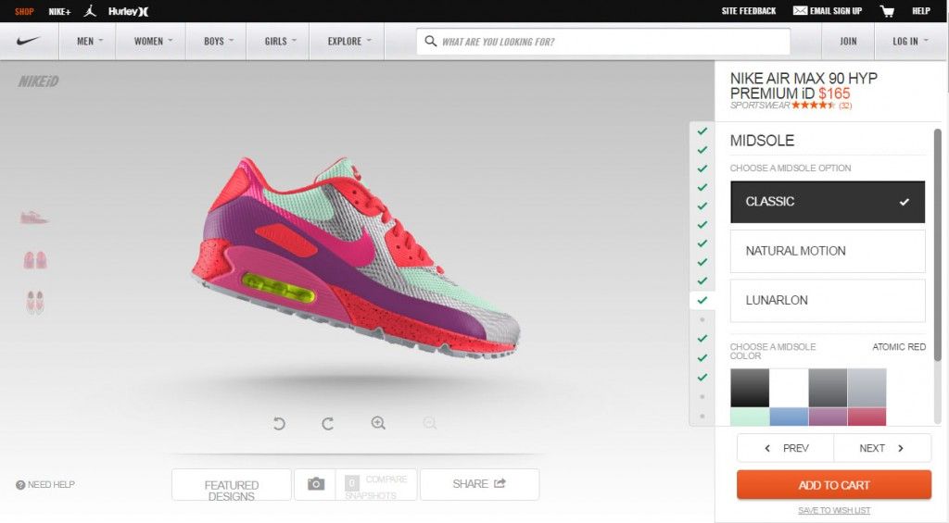Expand the MEN dropdown menu
Image resolution: width=949 pixels, height=523 pixels.
(x=90, y=41)
